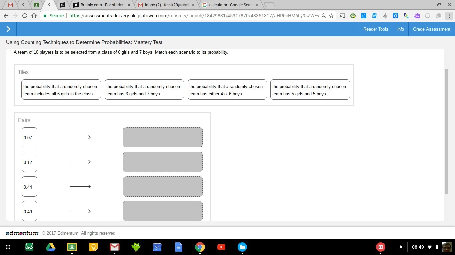Open YouTube from the shelf
Screen dimensions: 455x255
click(x=221, y=247)
